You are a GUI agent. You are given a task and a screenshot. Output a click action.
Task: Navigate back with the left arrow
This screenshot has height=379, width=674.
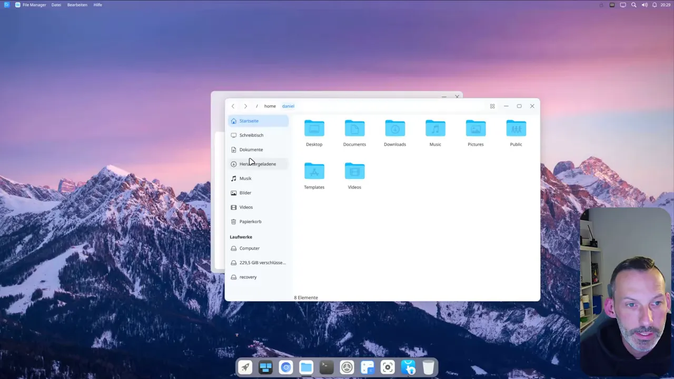[x=233, y=106]
